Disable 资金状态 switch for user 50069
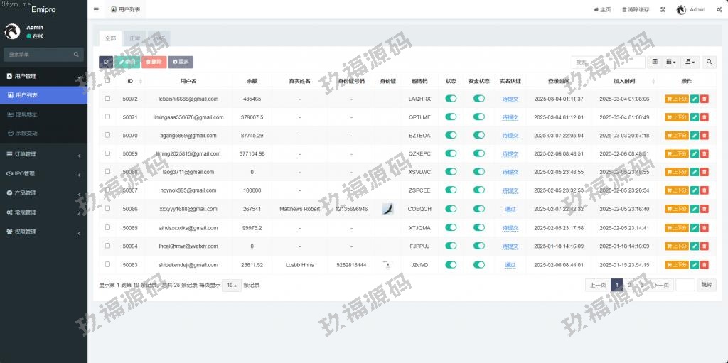Screen dimensions: 728x363 (x=478, y=153)
